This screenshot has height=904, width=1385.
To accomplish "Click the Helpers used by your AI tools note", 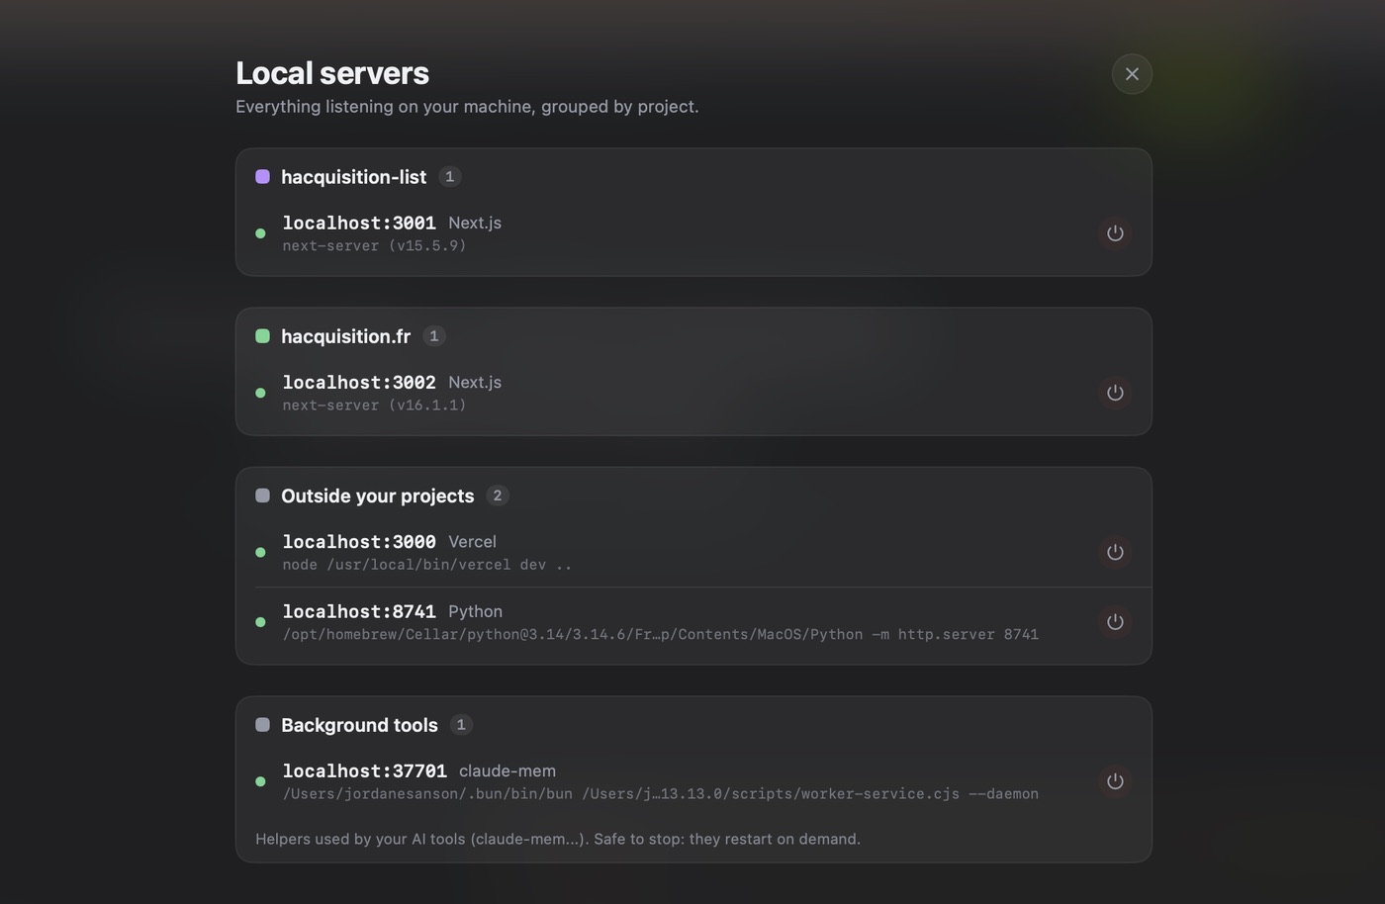I will pyautogui.click(x=558, y=839).
